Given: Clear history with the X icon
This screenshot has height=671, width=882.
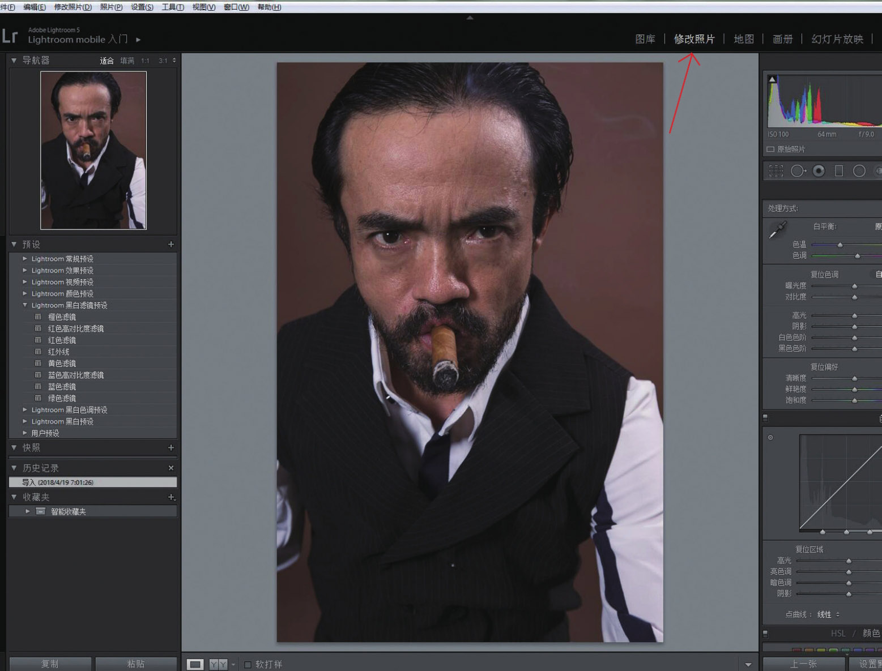Looking at the screenshot, I should coord(171,468).
